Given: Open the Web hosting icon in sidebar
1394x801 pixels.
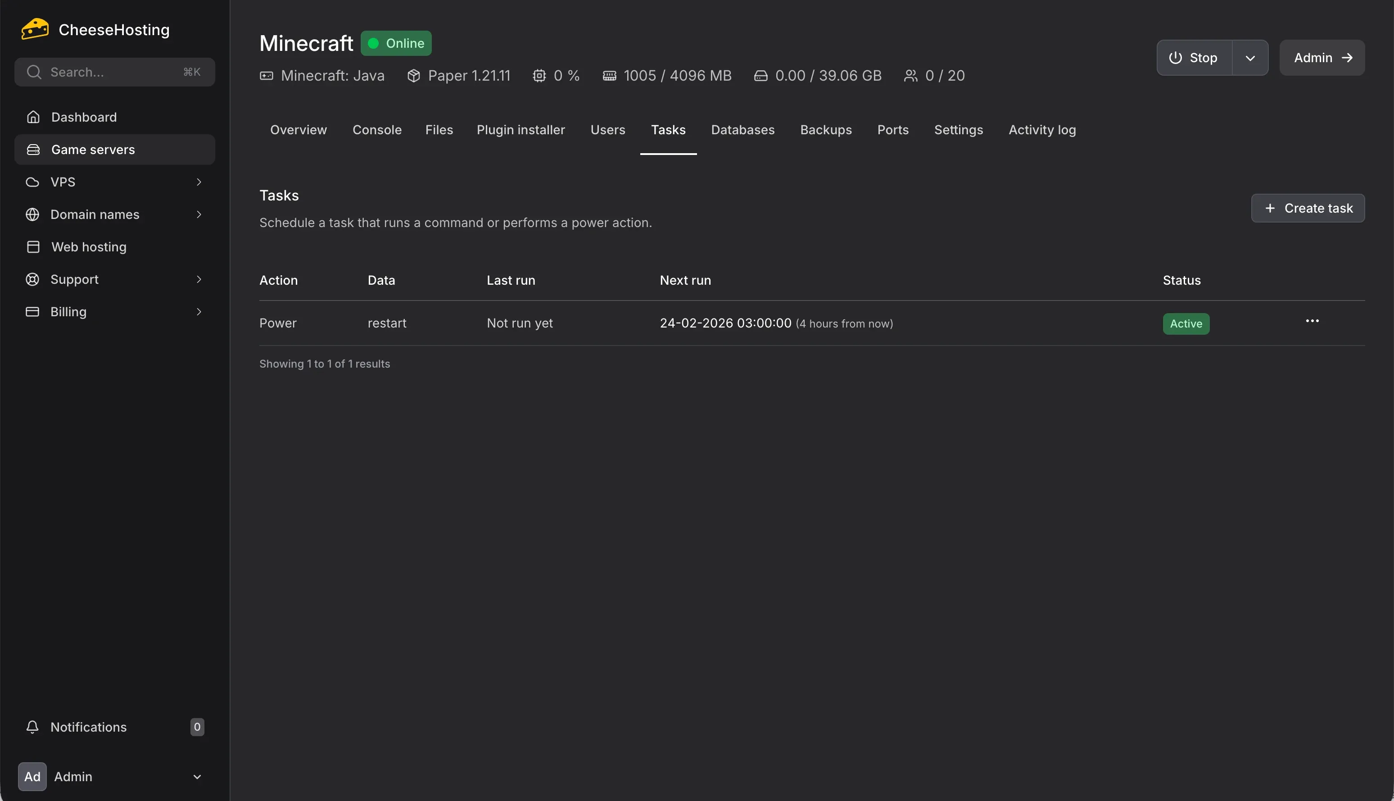Looking at the screenshot, I should pyautogui.click(x=33, y=246).
